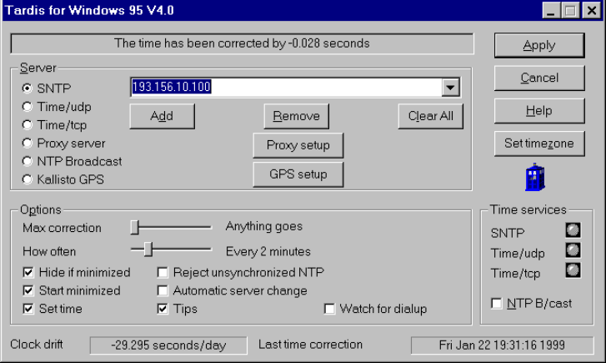Select the Kallisto GPS radio button
The image size is (606, 363).
(27, 179)
